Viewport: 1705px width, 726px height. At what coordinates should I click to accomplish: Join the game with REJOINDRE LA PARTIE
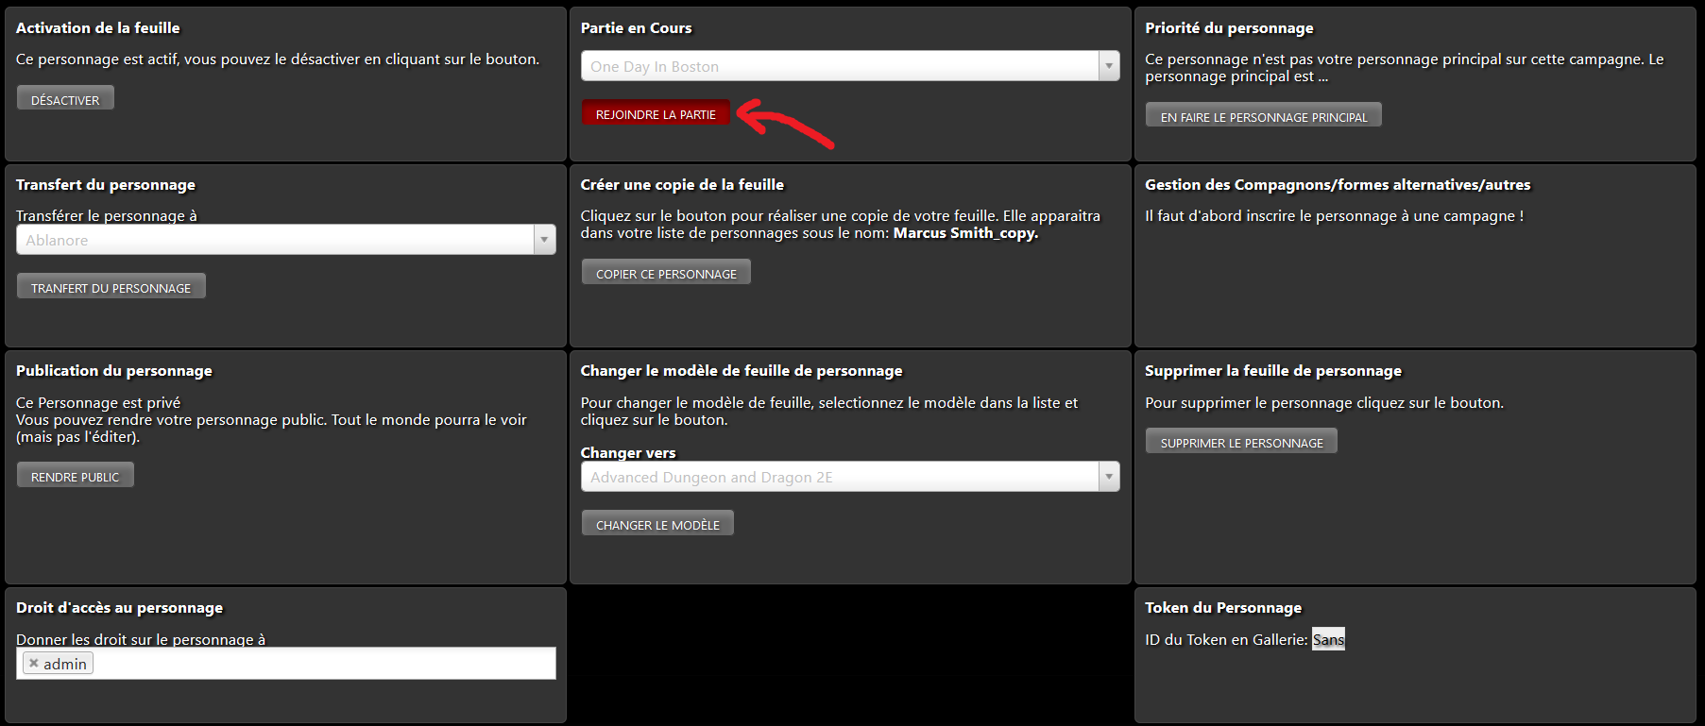coord(656,114)
